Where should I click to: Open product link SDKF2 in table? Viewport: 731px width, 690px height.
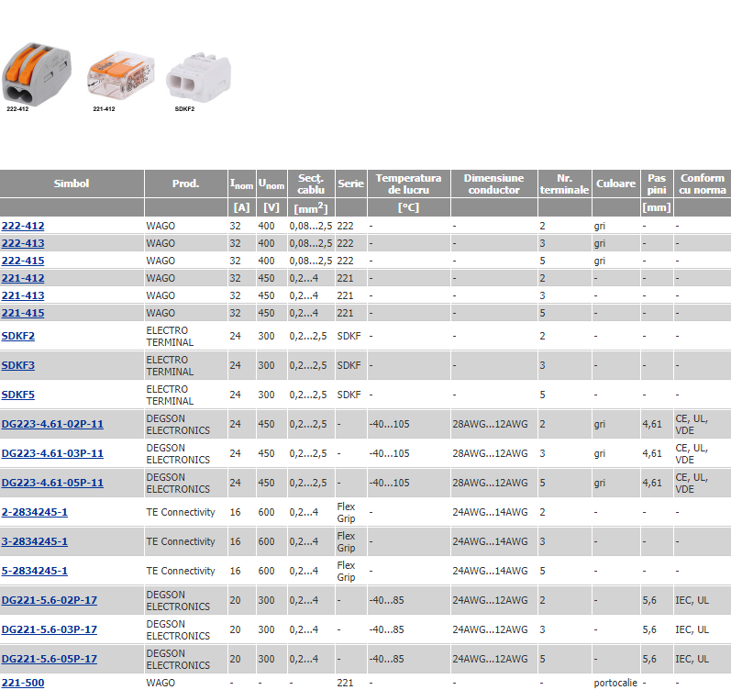coord(18,336)
